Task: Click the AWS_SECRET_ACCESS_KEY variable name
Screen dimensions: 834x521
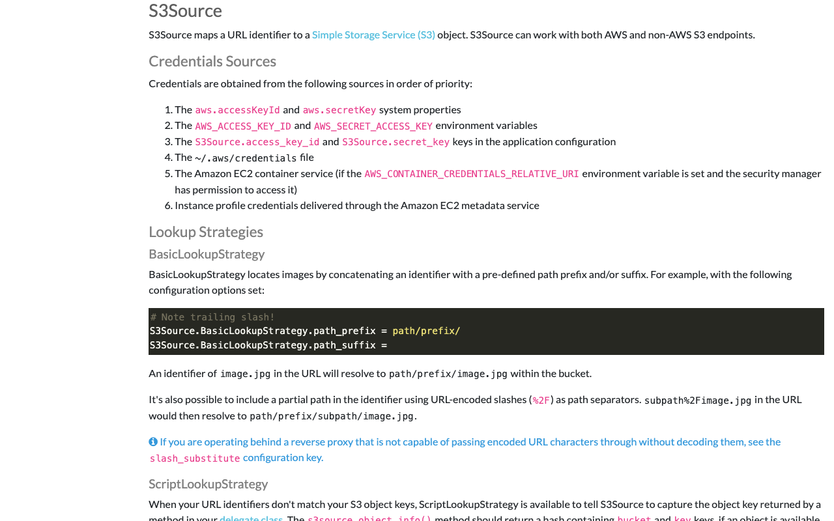Action: click(x=373, y=126)
